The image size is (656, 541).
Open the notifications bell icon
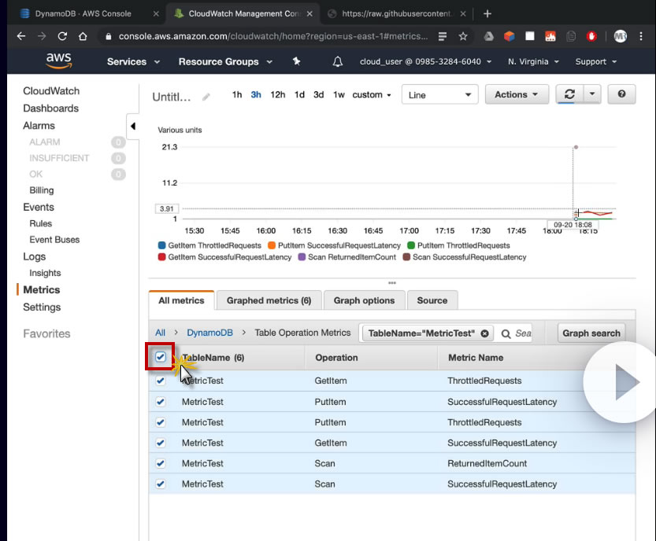[338, 61]
